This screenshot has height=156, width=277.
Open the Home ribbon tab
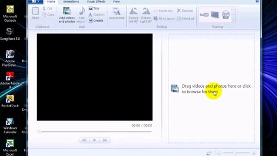[x=51, y=2]
